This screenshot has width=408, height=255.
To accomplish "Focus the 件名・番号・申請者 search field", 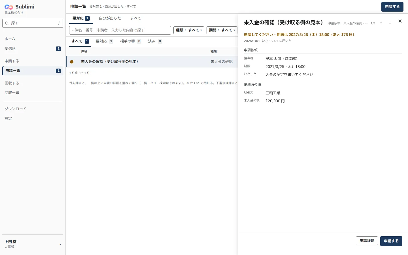I will tap(120, 30).
